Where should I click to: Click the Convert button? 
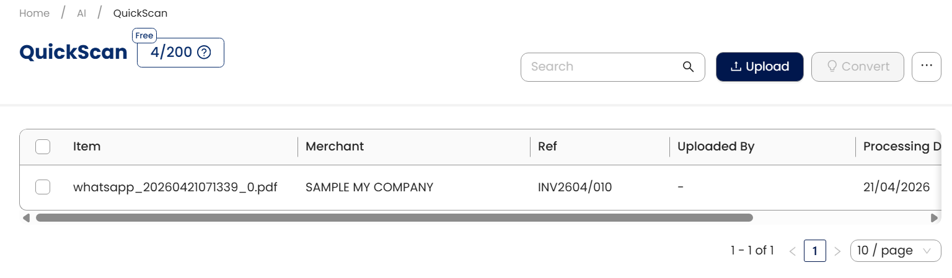click(x=858, y=67)
